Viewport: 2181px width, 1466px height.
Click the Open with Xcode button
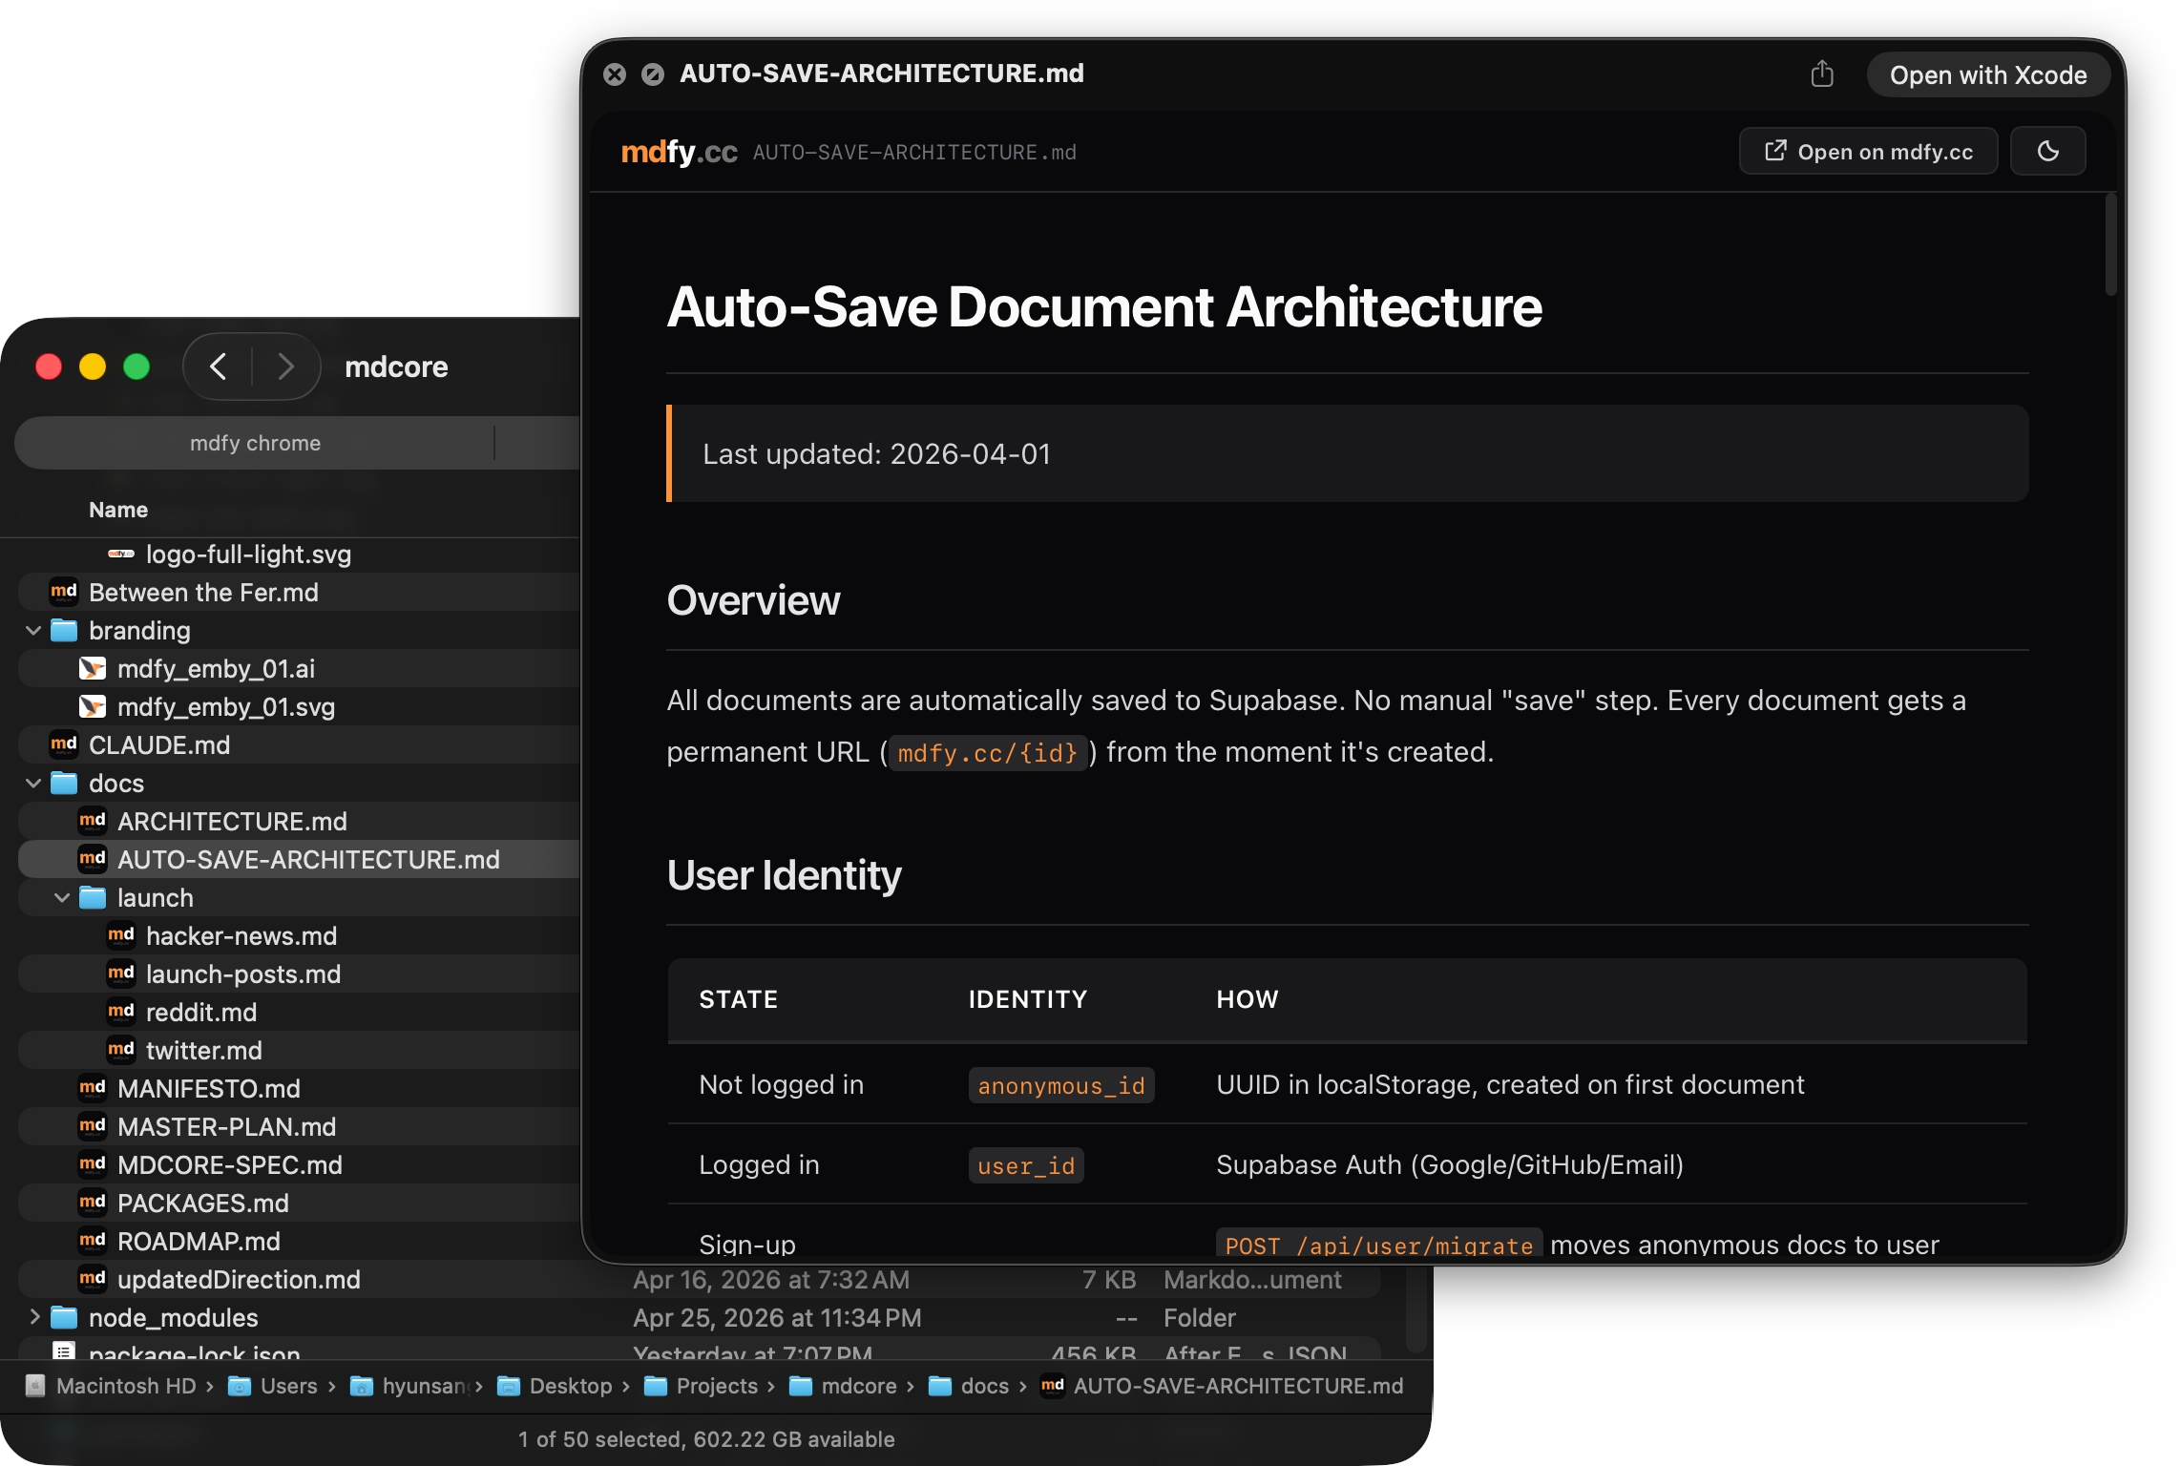coord(1987,74)
